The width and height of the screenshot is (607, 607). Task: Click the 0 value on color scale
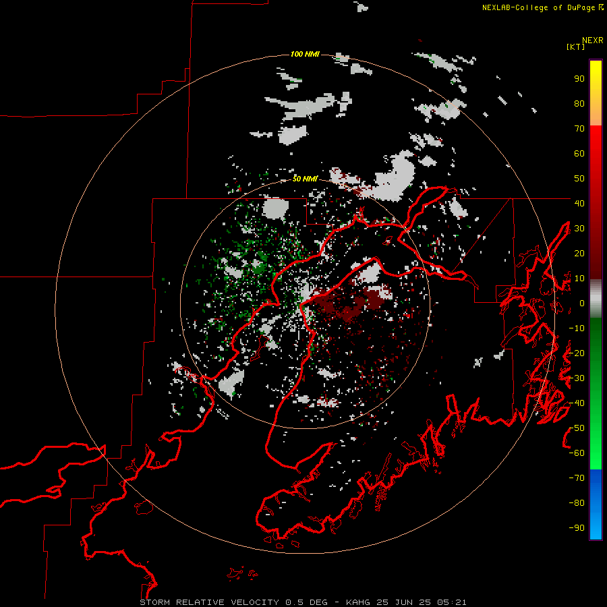(581, 303)
